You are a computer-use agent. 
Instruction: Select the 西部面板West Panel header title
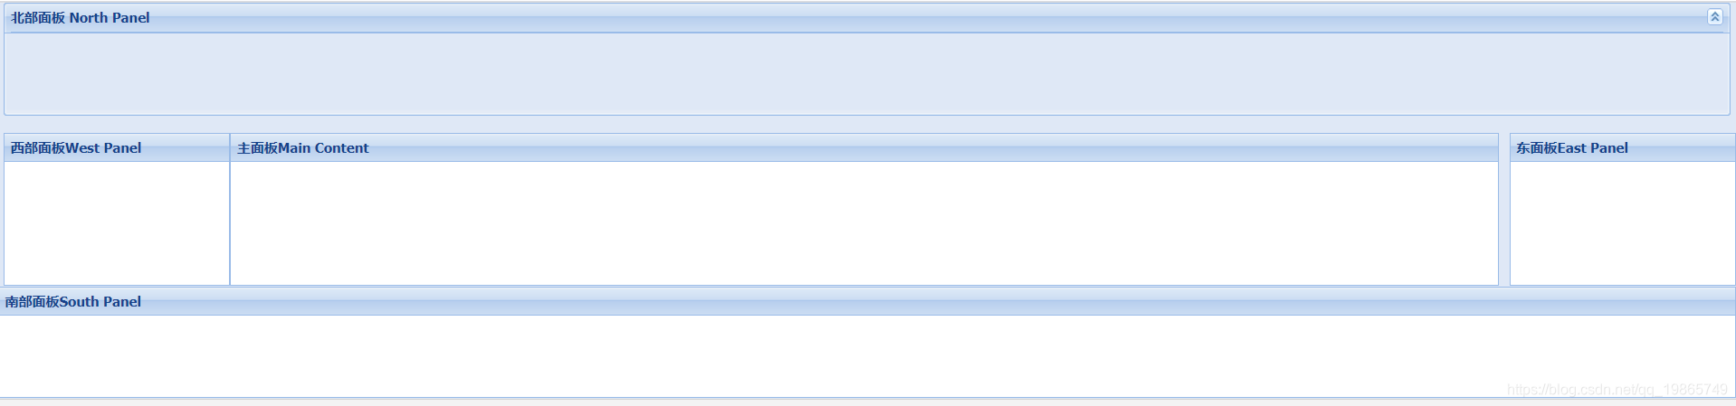pos(76,148)
